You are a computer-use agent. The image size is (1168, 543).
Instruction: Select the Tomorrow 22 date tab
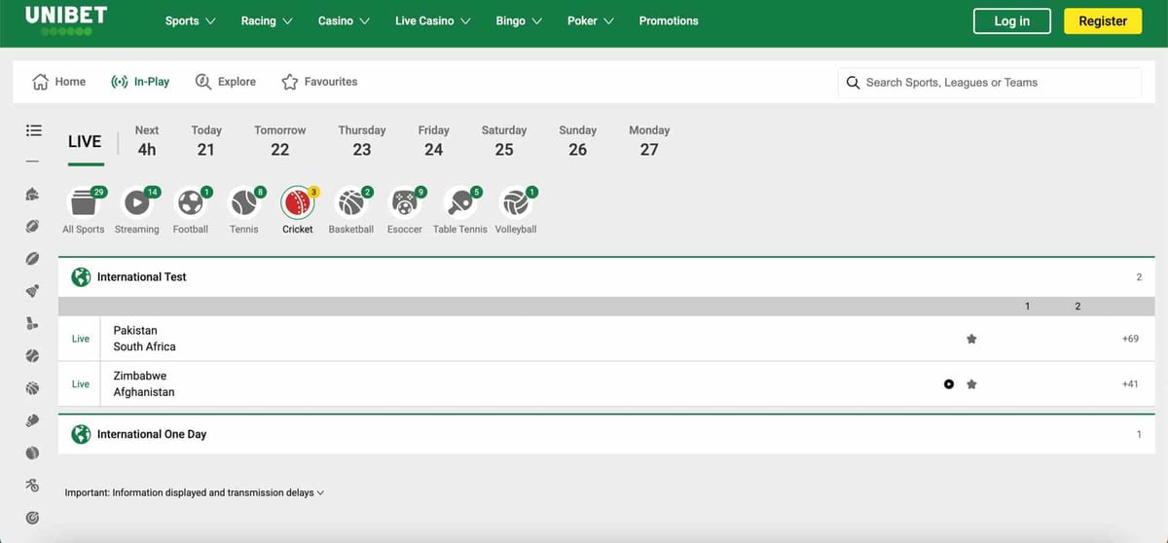point(280,140)
